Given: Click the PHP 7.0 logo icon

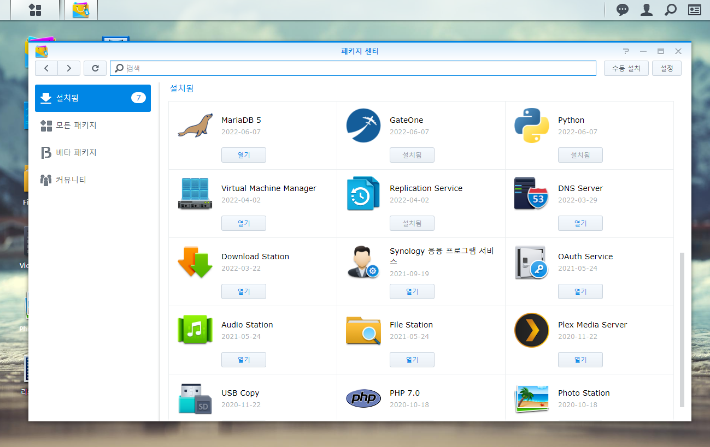Looking at the screenshot, I should pos(363,398).
